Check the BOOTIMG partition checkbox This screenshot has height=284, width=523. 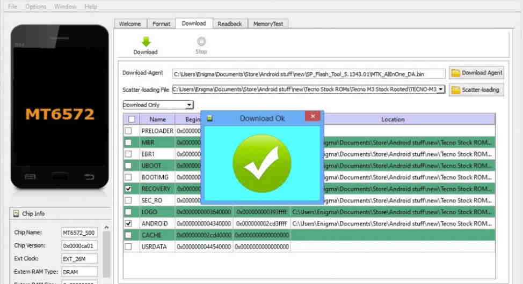(x=128, y=177)
